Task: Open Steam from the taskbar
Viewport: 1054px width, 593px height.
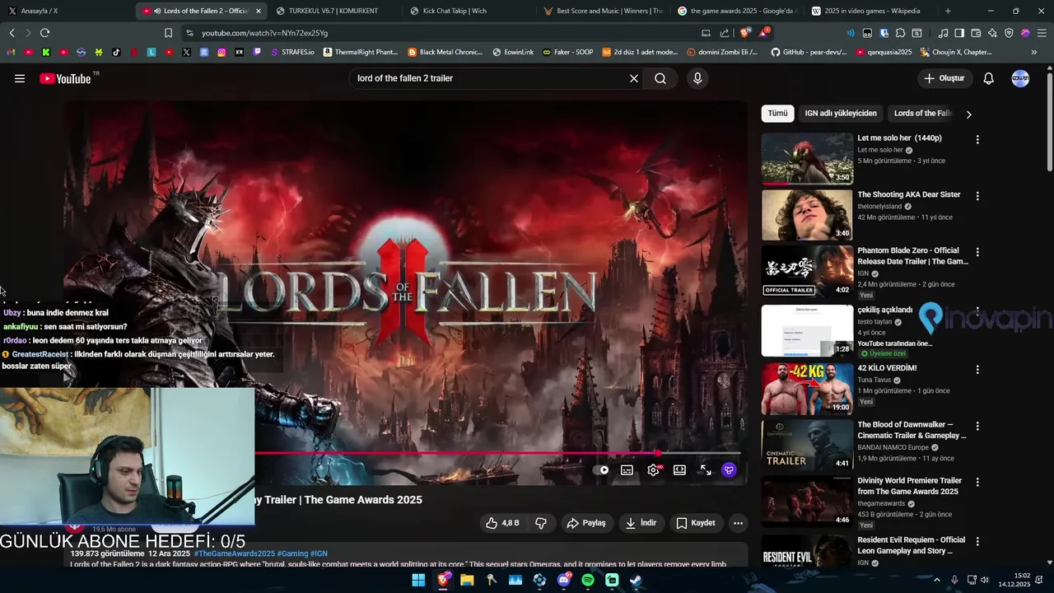Action: 637,580
